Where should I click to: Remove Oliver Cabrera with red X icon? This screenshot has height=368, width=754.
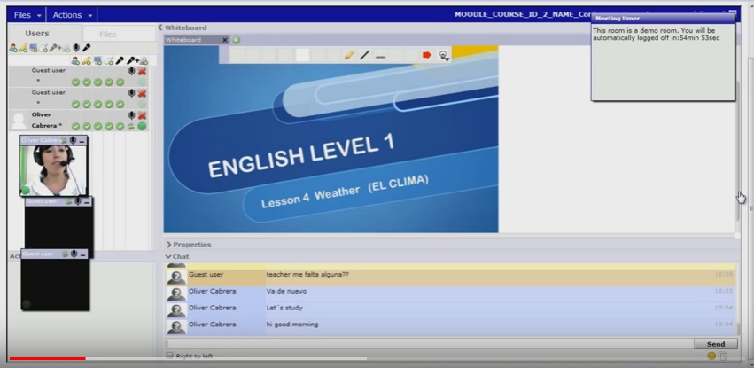[142, 115]
